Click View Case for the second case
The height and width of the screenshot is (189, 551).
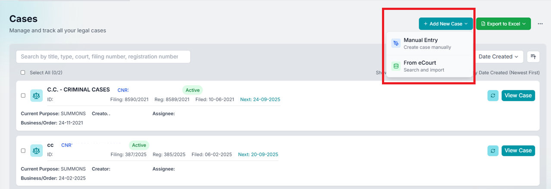[x=518, y=151]
